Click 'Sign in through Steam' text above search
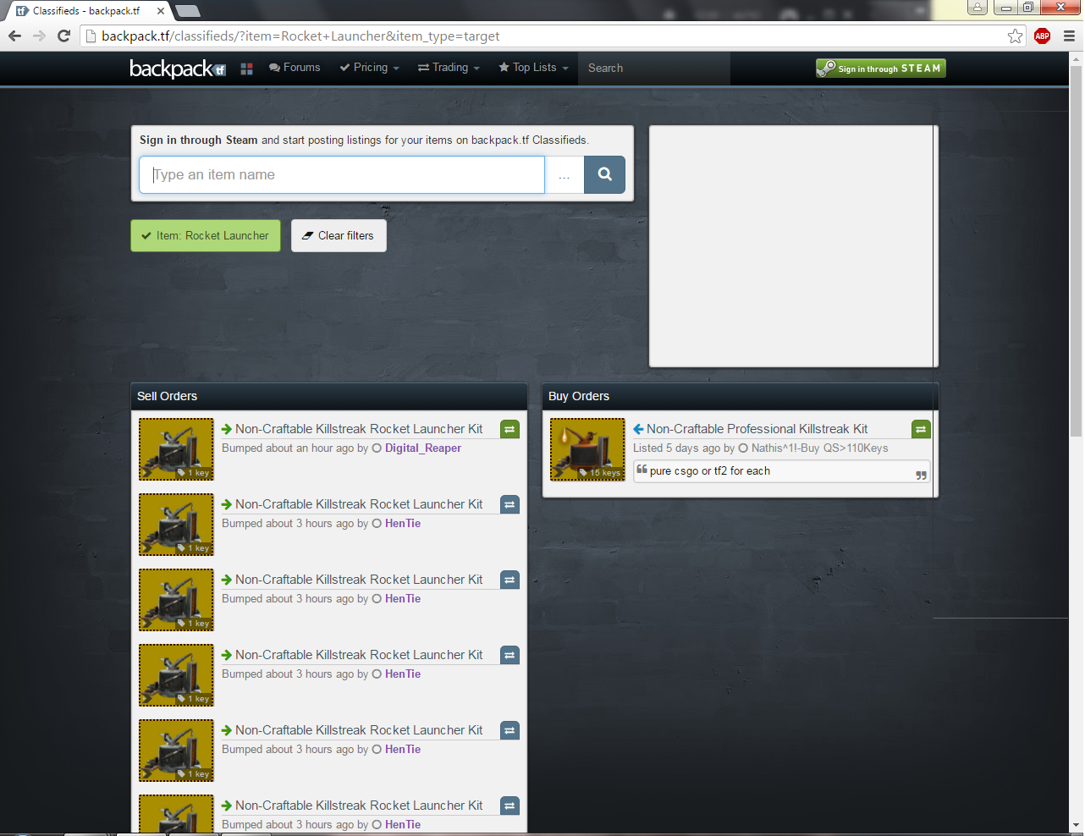 199,140
